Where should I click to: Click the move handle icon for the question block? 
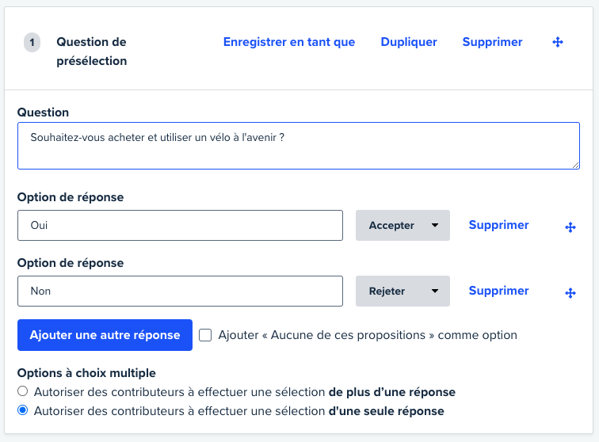pyautogui.click(x=558, y=42)
